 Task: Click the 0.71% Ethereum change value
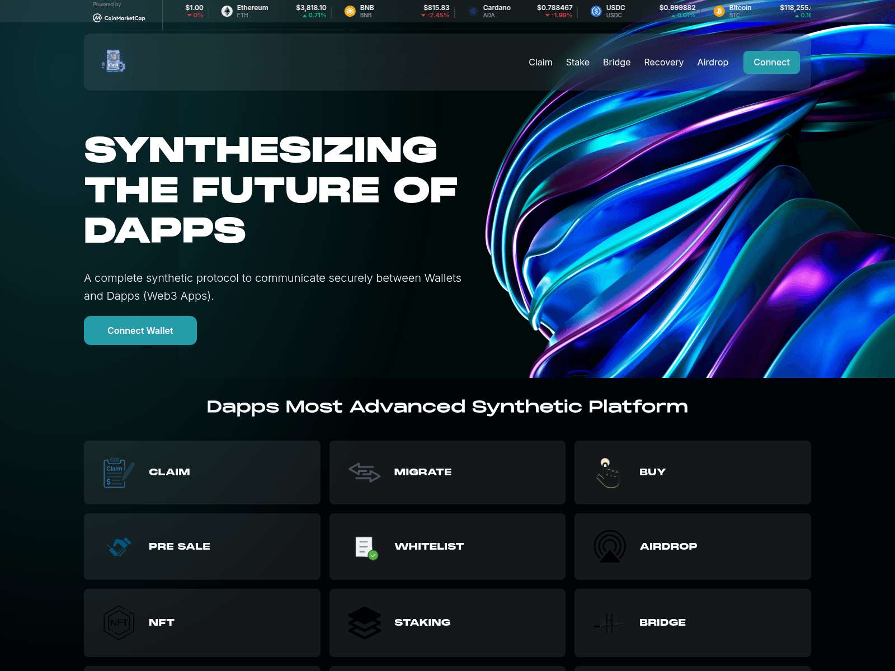click(314, 16)
